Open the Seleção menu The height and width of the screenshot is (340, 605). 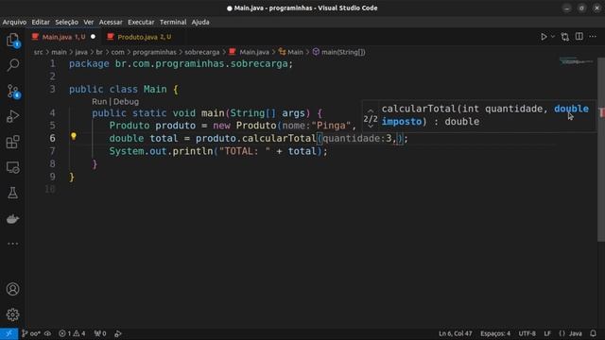pos(66,22)
